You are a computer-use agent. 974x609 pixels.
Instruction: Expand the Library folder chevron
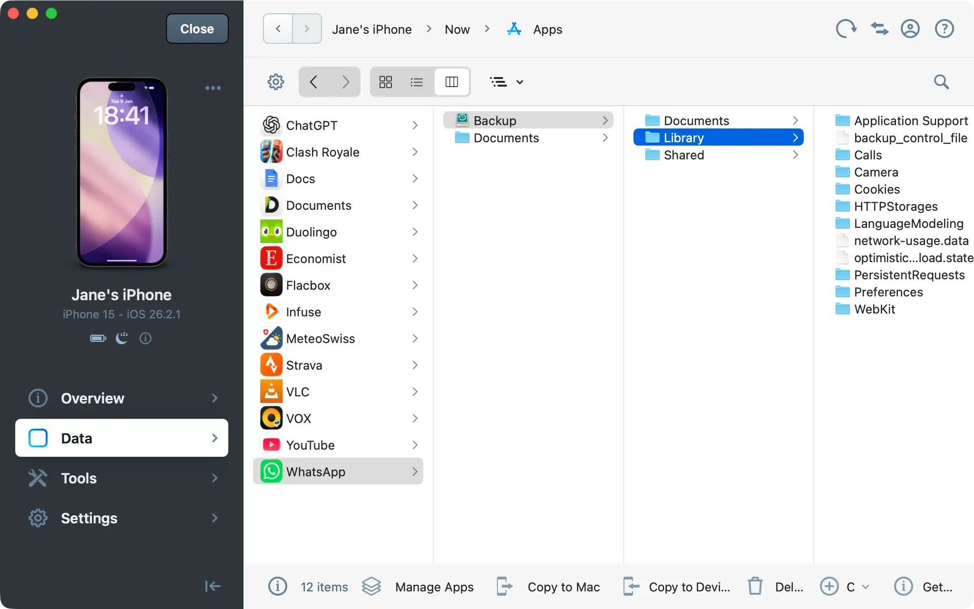point(795,138)
